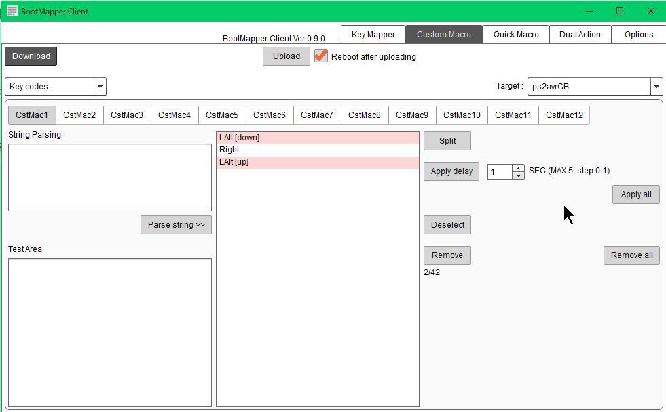This screenshot has width=666, height=412.
Task: Click the Apply delay button
Action: pos(451,171)
